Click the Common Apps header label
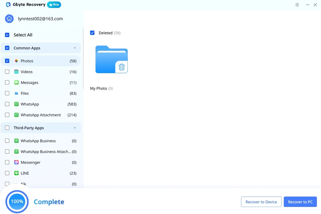Image resolution: width=321 pixels, height=214 pixels. pyautogui.click(x=27, y=48)
